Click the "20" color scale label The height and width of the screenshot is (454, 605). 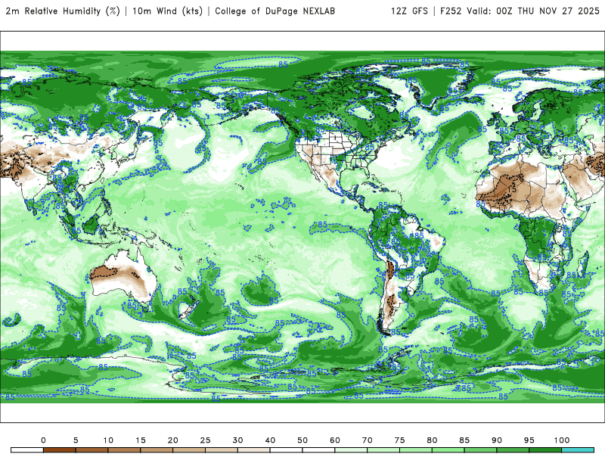coord(173,440)
